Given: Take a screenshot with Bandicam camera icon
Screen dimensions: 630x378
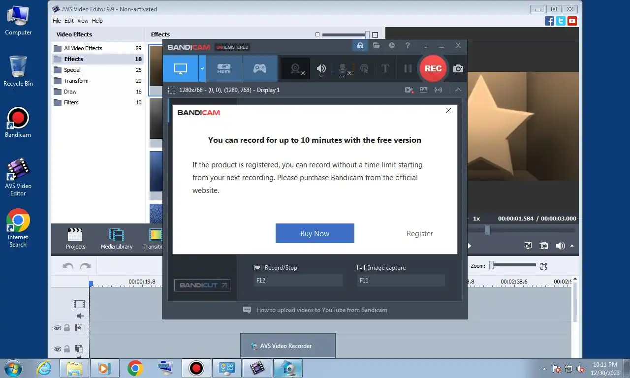Looking at the screenshot, I should click(x=458, y=69).
